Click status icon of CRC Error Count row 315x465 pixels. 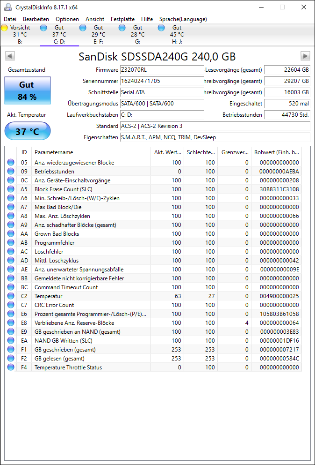[11, 305]
